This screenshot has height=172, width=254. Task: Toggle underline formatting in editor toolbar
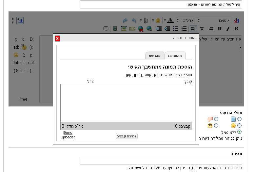click(x=220, y=29)
